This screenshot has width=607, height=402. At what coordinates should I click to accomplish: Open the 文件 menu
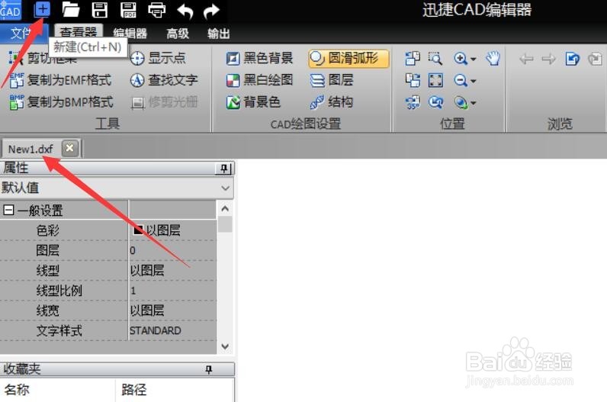pos(21,34)
